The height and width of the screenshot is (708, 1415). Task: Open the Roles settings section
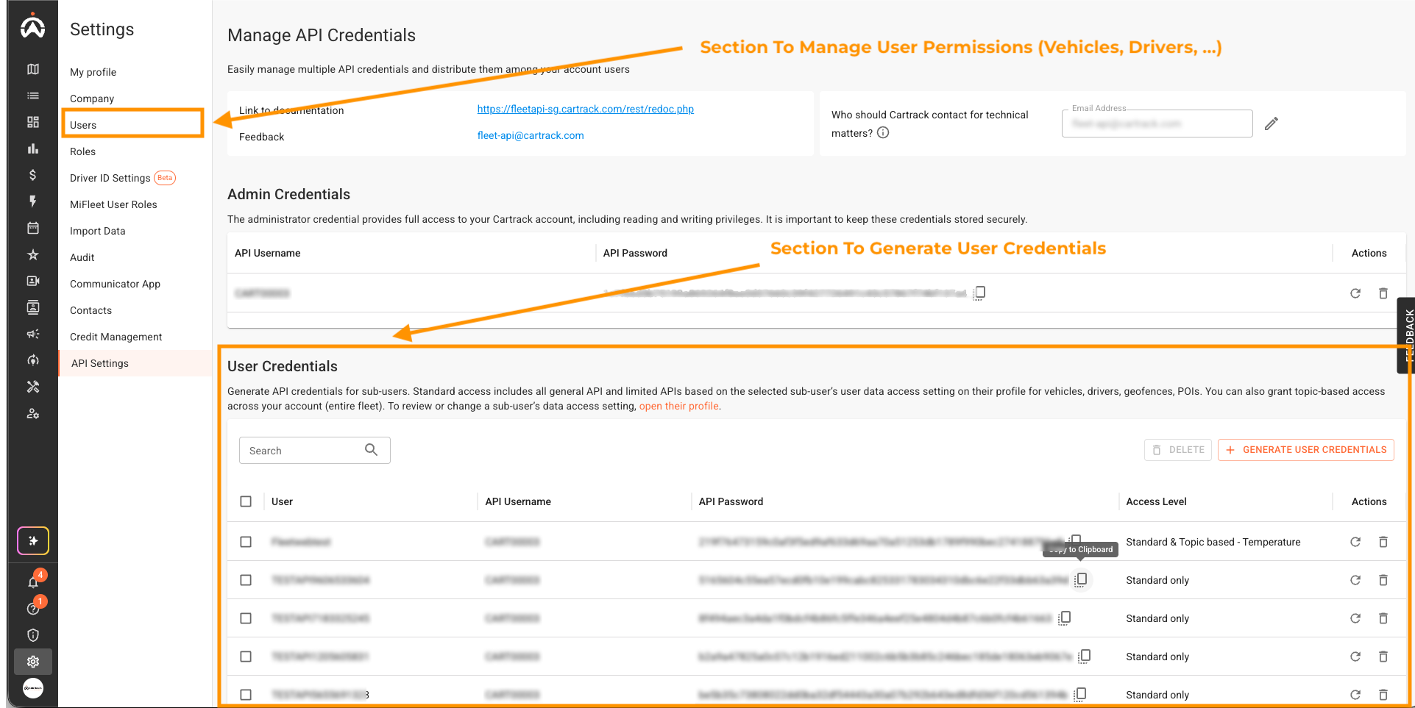tap(82, 151)
